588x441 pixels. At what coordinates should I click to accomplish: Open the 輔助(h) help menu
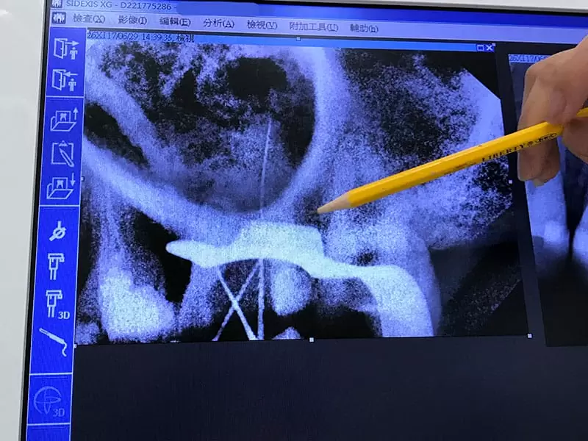point(364,28)
